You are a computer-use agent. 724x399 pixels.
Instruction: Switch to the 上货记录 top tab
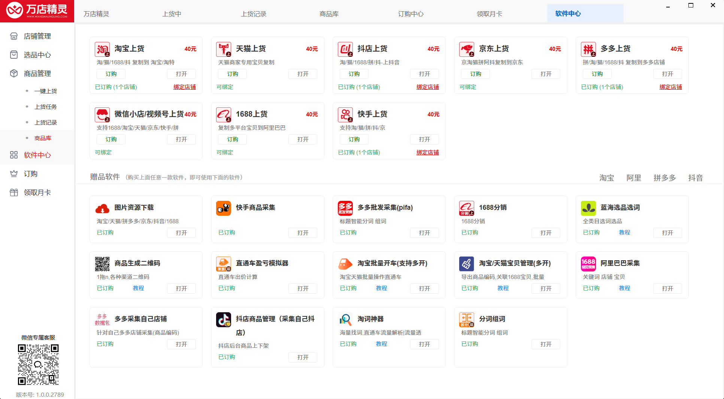pos(254,14)
